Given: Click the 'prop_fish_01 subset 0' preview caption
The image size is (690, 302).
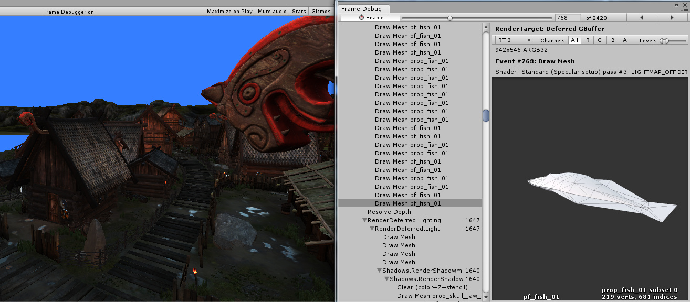Looking at the screenshot, I should pos(640,290).
